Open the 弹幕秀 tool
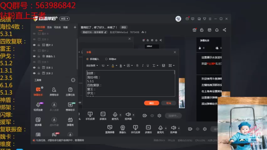Viewport: 267px width, 150px height. click(70, 122)
